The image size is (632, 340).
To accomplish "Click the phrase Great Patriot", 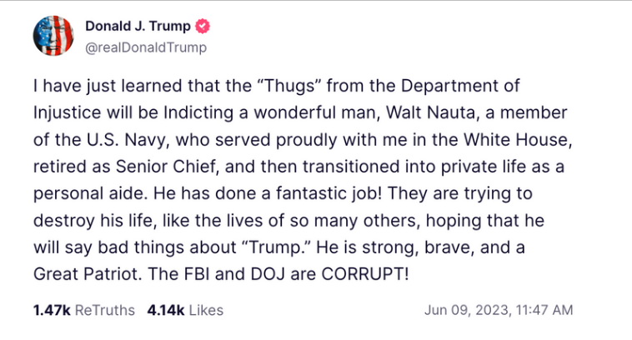I will coord(85,274).
